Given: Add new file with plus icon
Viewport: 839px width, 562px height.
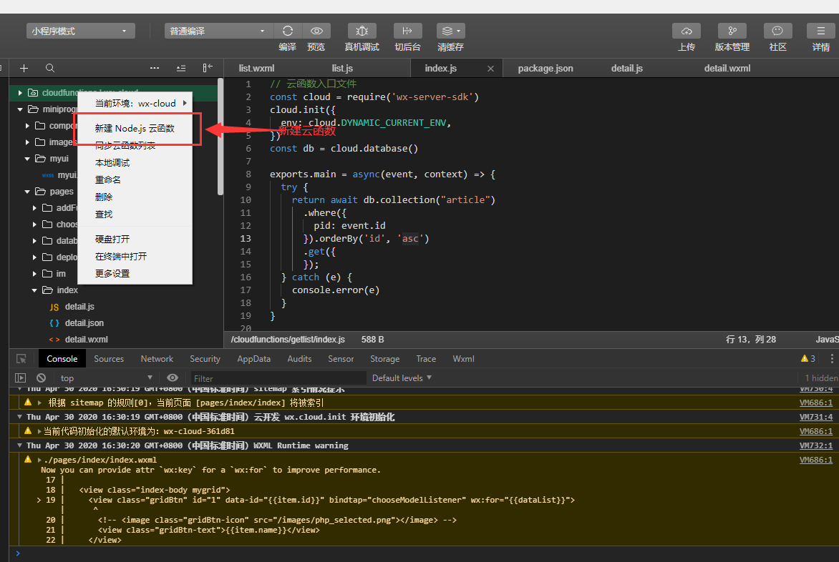Looking at the screenshot, I should (24, 68).
